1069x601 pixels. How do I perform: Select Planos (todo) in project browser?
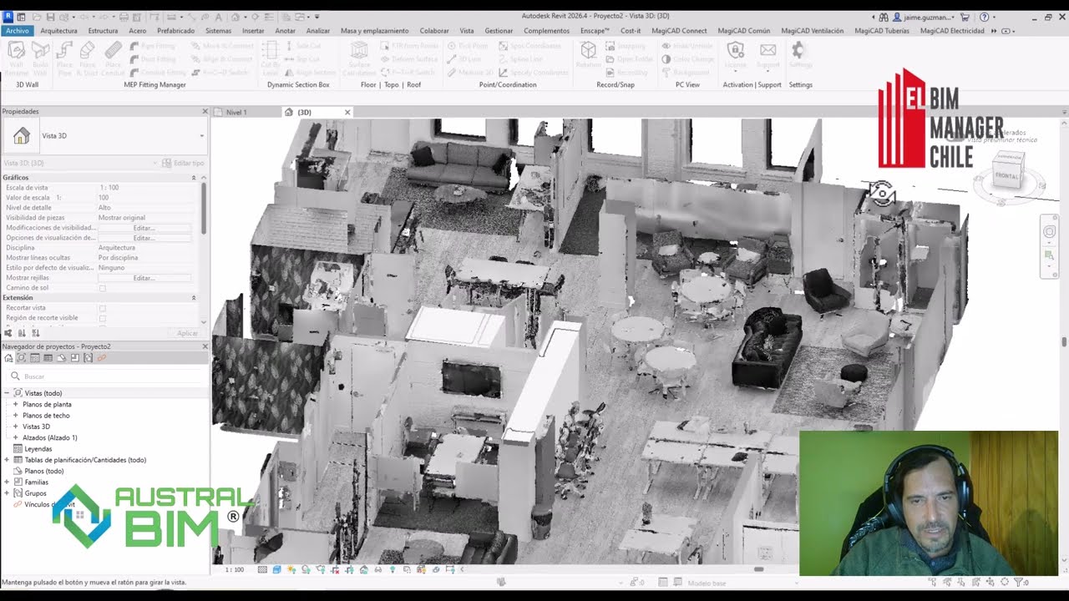coord(43,471)
